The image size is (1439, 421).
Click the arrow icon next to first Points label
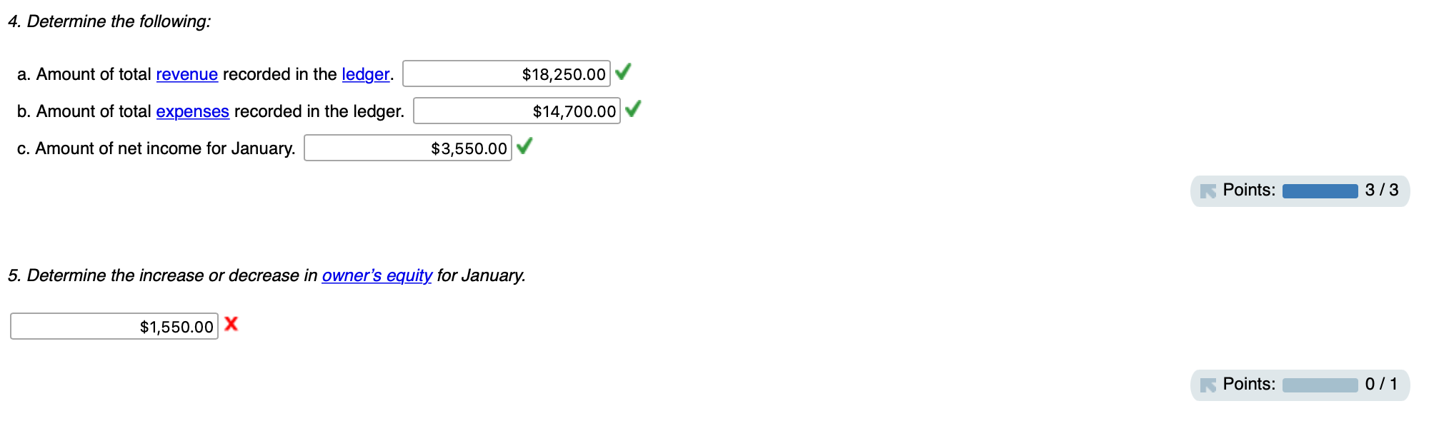click(x=1208, y=191)
